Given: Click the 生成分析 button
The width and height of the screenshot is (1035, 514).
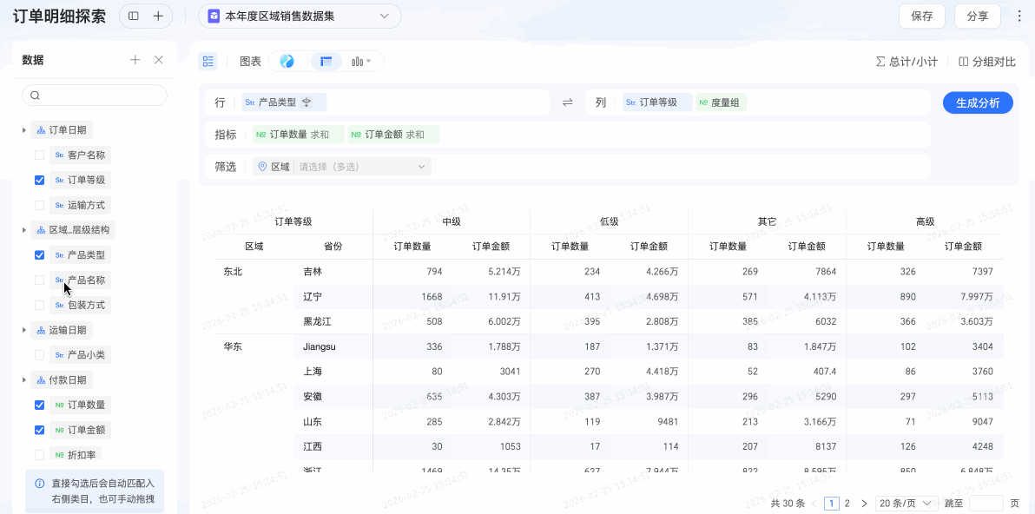Looking at the screenshot, I should [978, 103].
